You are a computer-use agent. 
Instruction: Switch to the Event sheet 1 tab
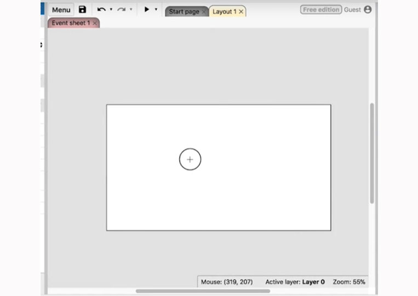[71, 23]
